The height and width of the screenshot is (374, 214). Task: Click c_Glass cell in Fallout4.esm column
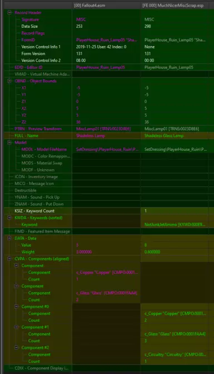(x=107, y=293)
